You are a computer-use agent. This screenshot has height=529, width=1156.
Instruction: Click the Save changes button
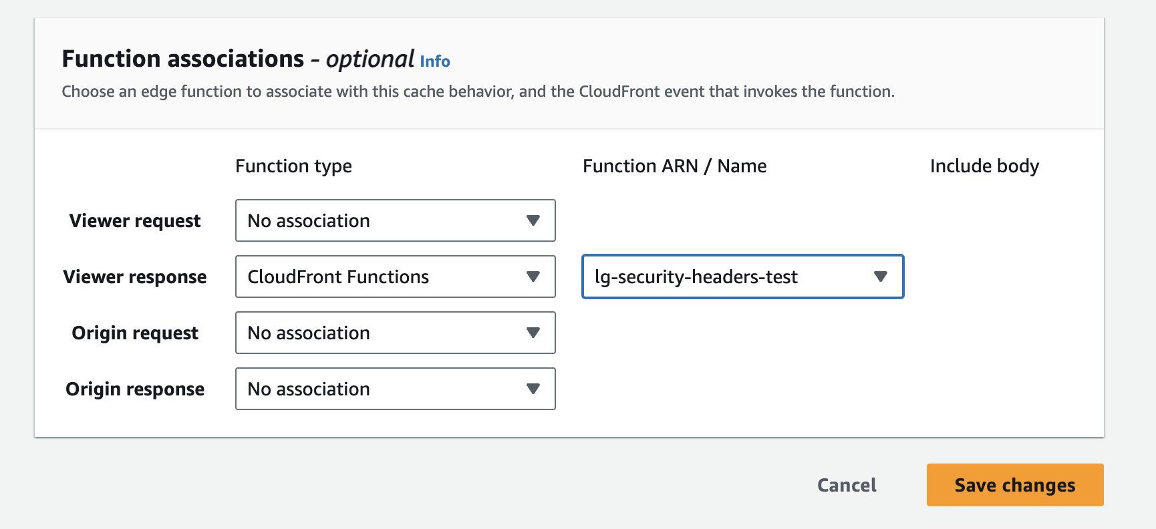tap(1014, 485)
